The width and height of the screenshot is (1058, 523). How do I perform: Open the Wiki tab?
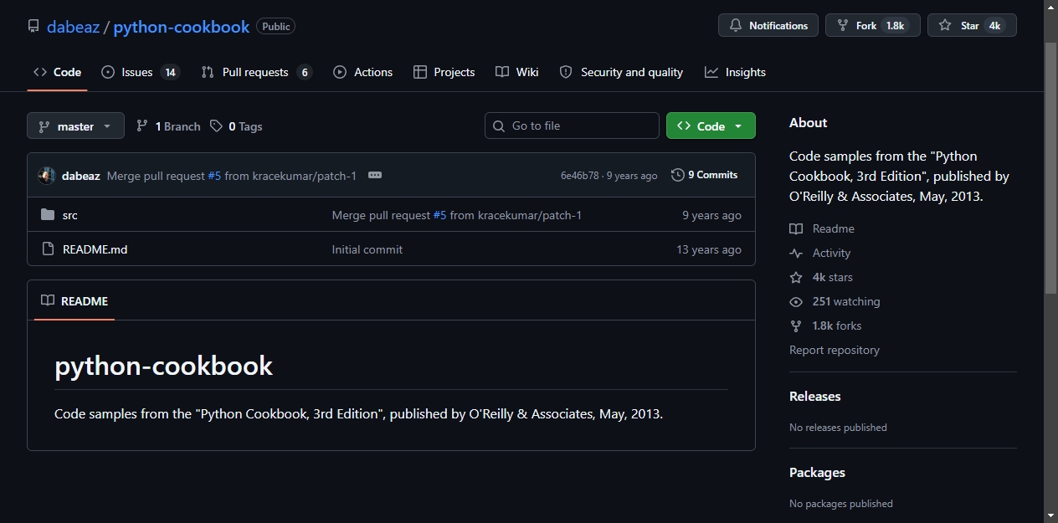coord(516,72)
